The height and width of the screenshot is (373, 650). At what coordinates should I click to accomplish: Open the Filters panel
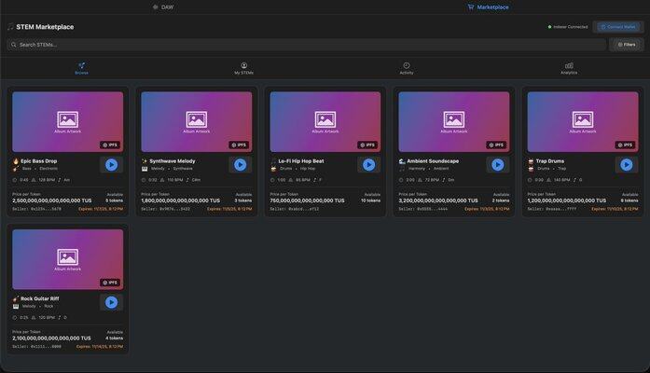(x=626, y=44)
